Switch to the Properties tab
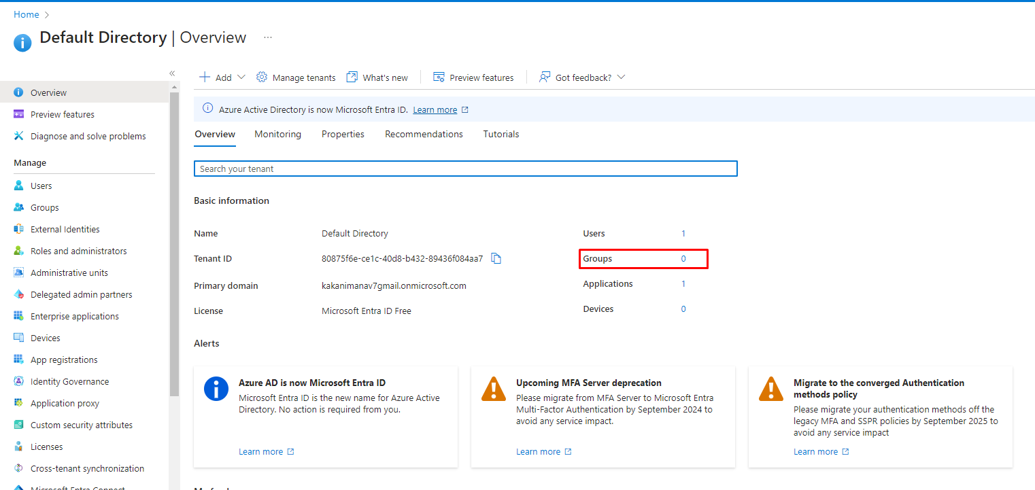Image resolution: width=1035 pixels, height=490 pixels. pyautogui.click(x=343, y=134)
